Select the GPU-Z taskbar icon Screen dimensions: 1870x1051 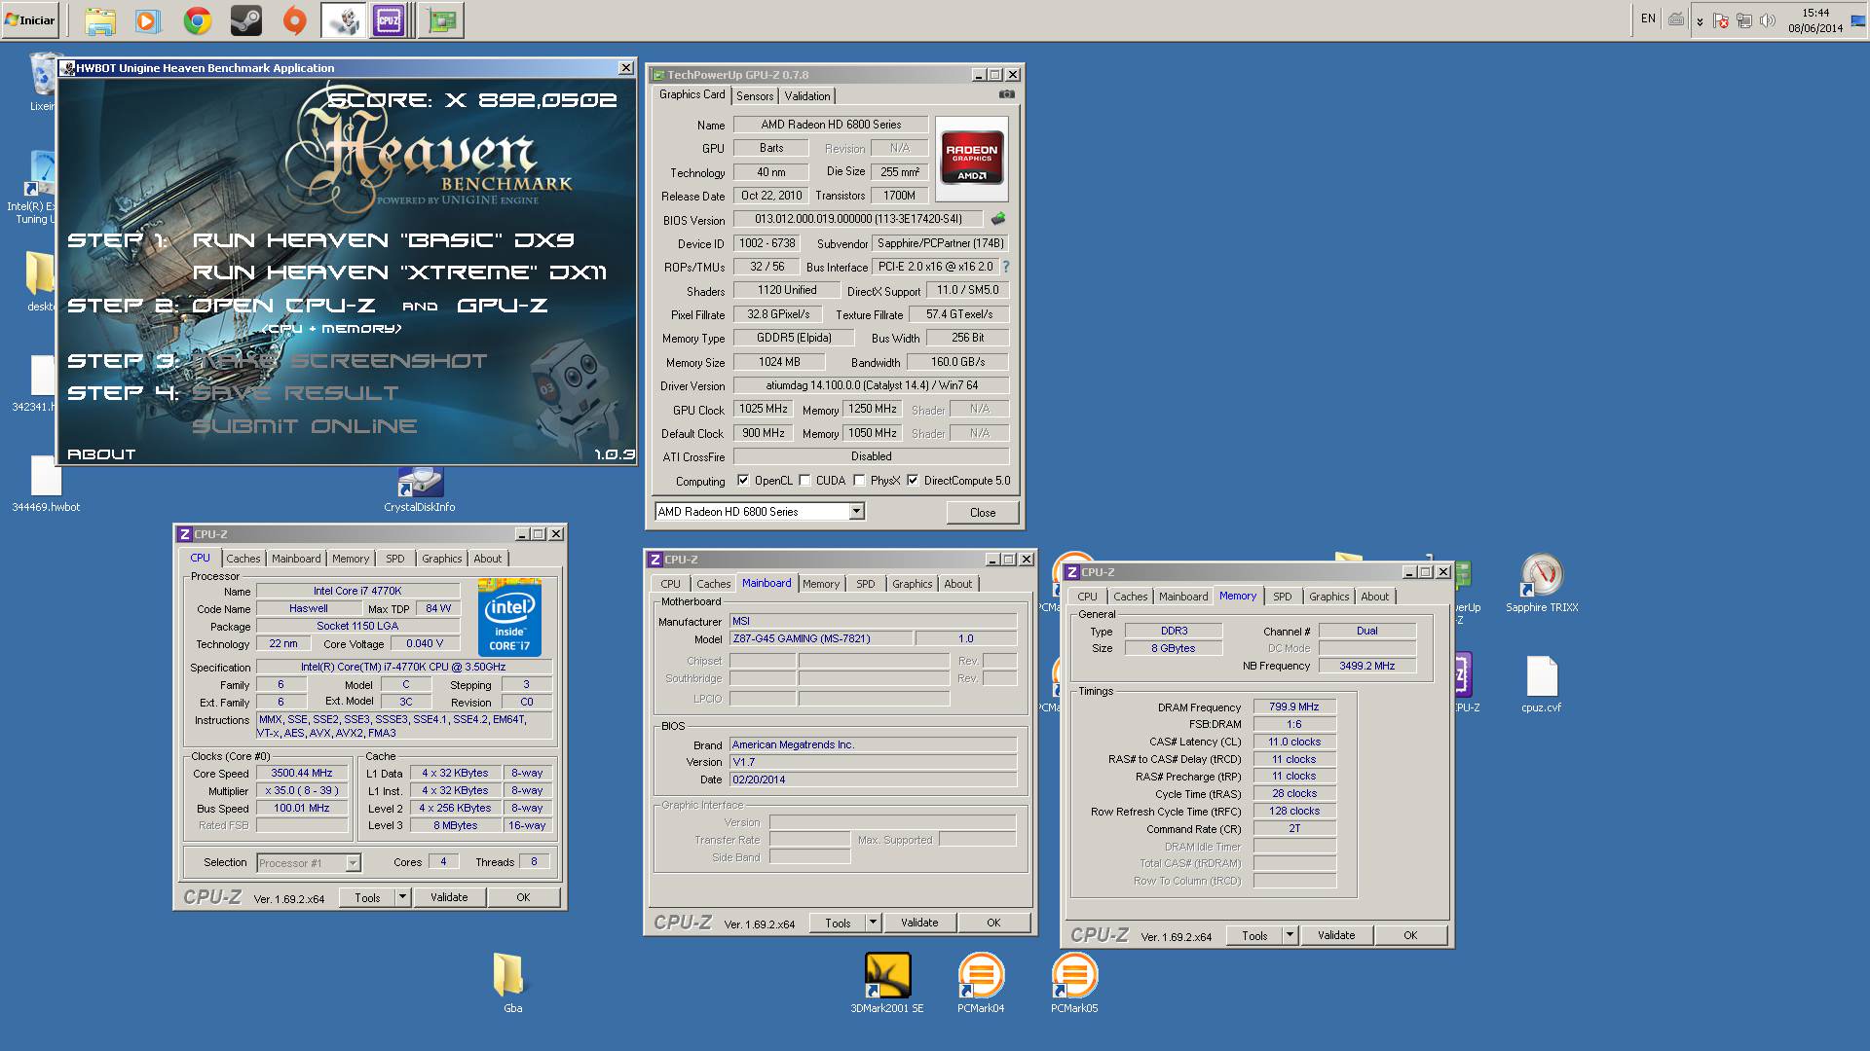(x=441, y=20)
